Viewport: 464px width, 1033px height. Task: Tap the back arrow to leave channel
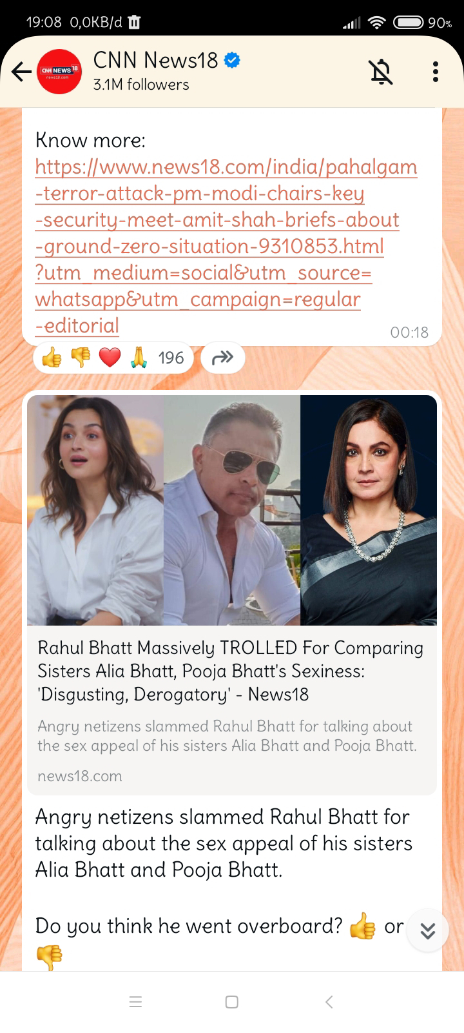pos(21,72)
